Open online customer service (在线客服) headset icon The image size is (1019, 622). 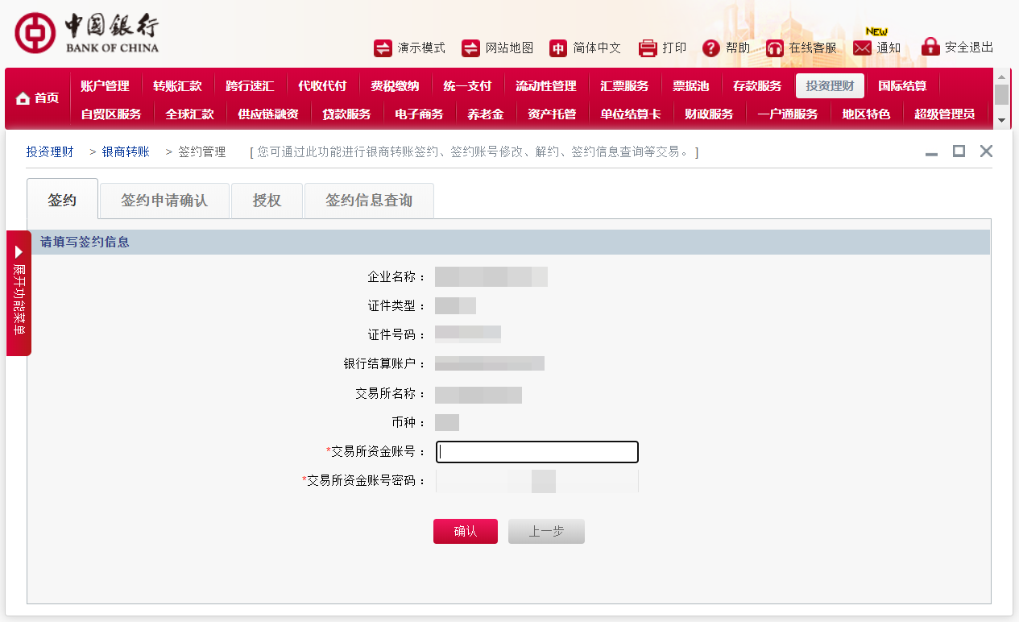775,48
